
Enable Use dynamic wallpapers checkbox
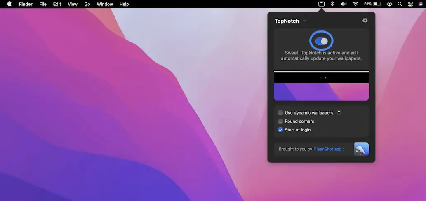(x=280, y=112)
